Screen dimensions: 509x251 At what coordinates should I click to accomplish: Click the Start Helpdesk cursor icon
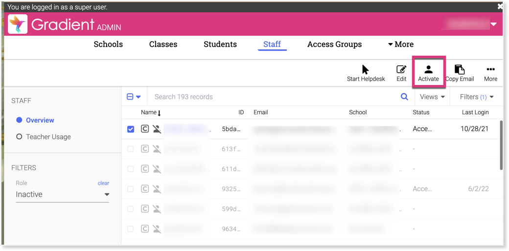click(366, 69)
